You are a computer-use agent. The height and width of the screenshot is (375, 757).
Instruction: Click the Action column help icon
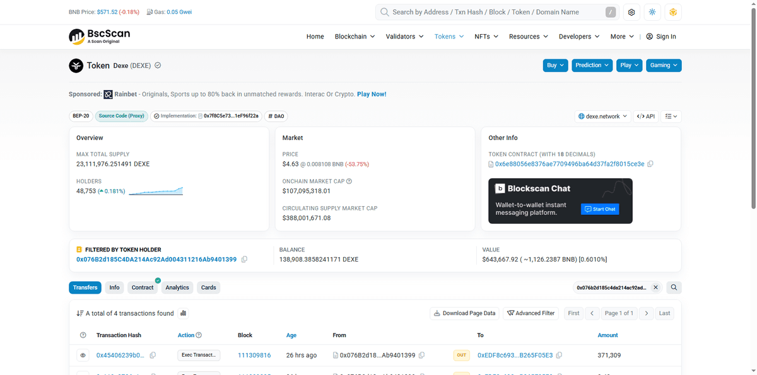click(199, 335)
